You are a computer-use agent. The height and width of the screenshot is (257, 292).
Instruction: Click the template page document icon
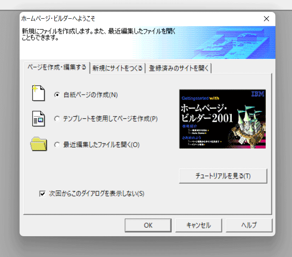pyautogui.click(x=38, y=119)
